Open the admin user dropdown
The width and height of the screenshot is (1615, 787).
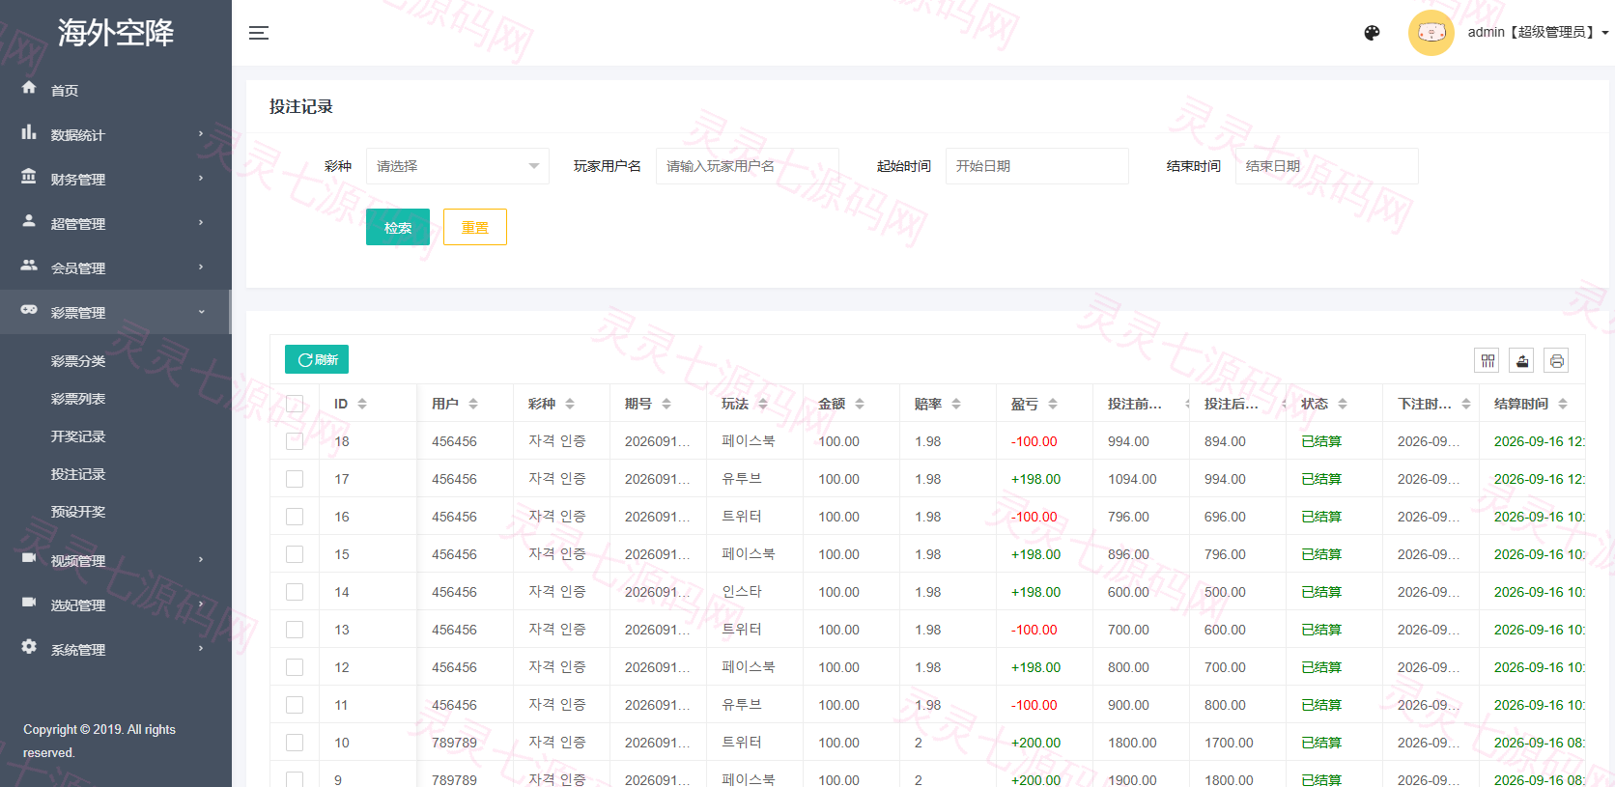tap(1538, 33)
